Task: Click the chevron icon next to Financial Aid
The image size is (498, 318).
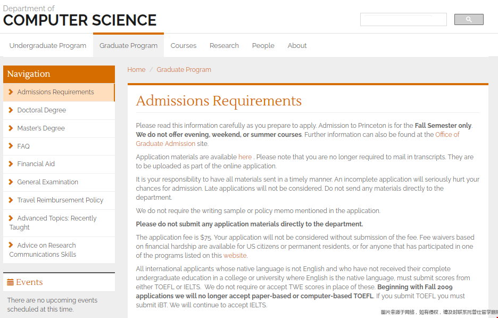Action: tap(11, 164)
